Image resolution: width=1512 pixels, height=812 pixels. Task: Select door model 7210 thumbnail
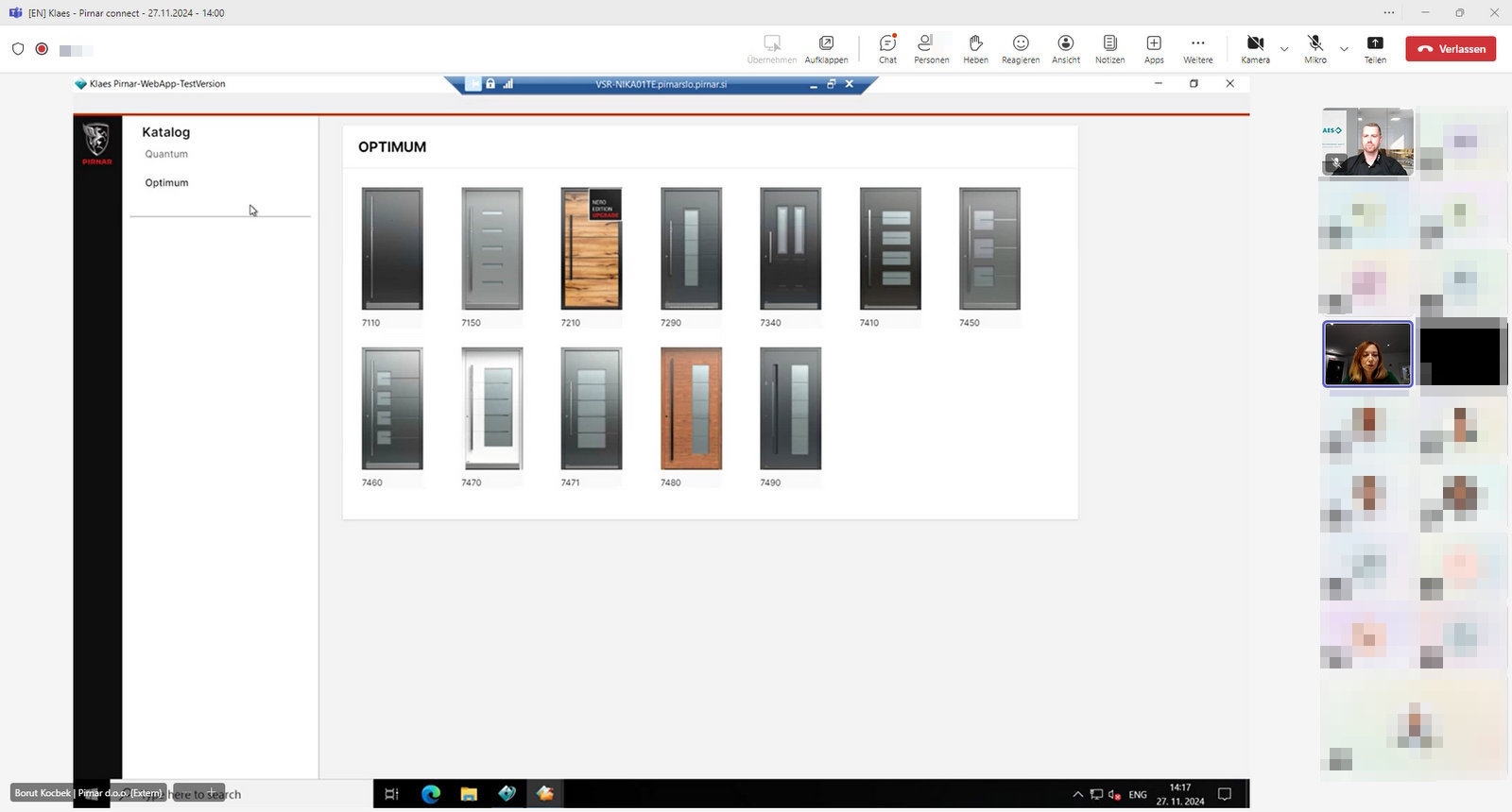592,248
